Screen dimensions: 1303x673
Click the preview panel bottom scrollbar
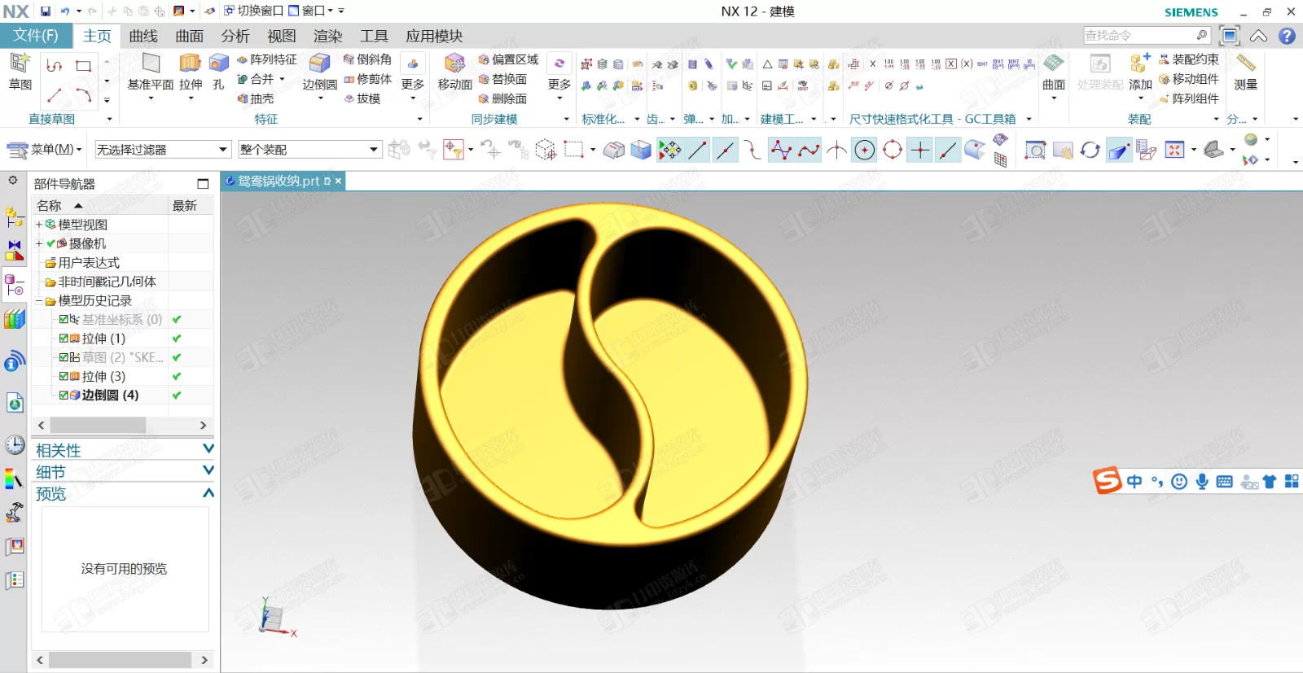(122, 660)
